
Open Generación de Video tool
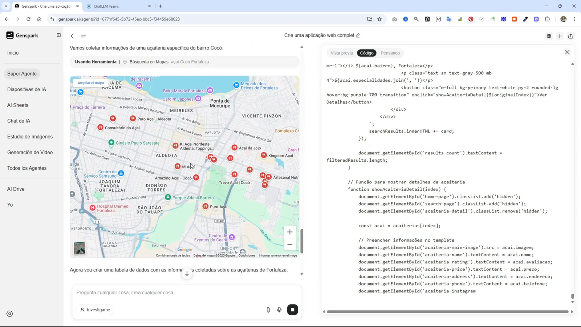pos(30,152)
